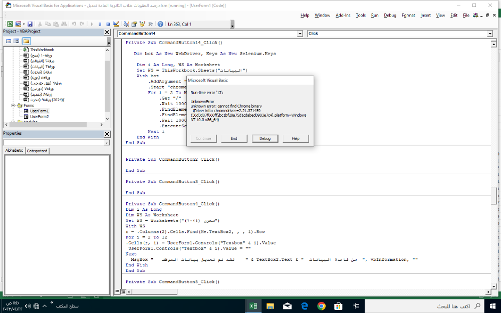Save the workbook with the floppy icon

pyautogui.click(x=30, y=24)
